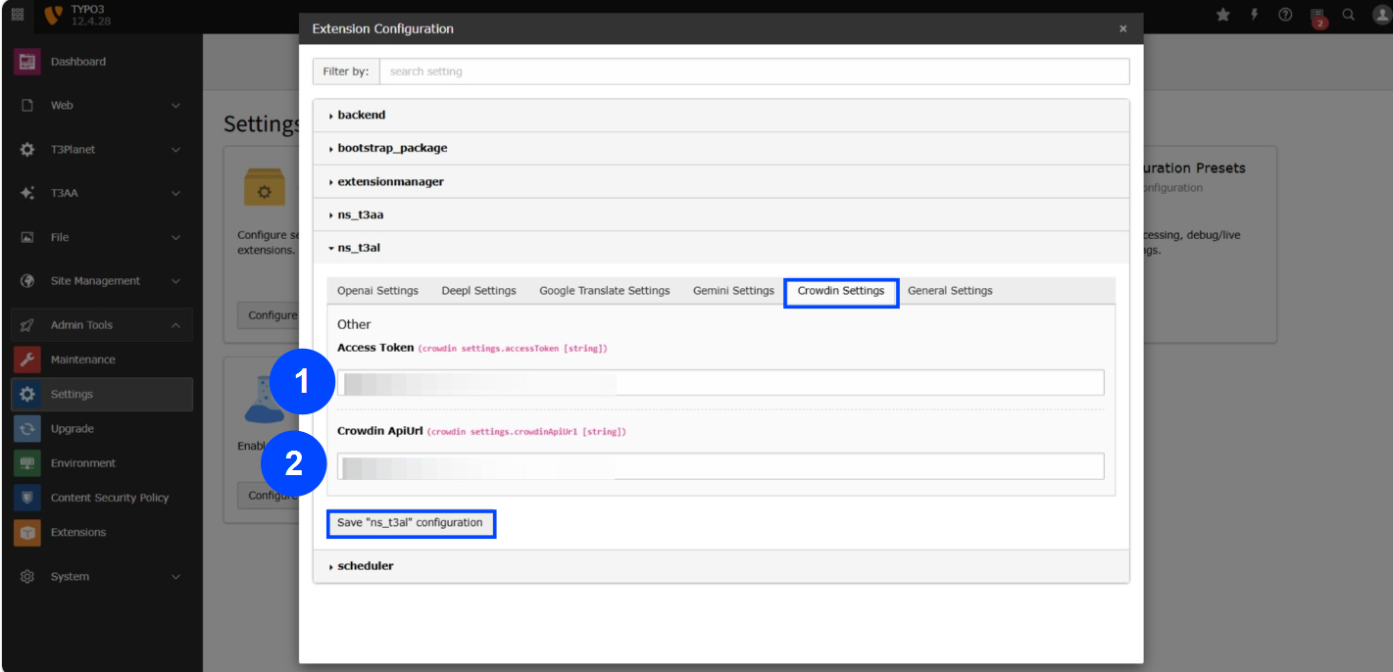Select the Environment icon in sidebar
This screenshot has height=672, width=1393.
[x=27, y=463]
